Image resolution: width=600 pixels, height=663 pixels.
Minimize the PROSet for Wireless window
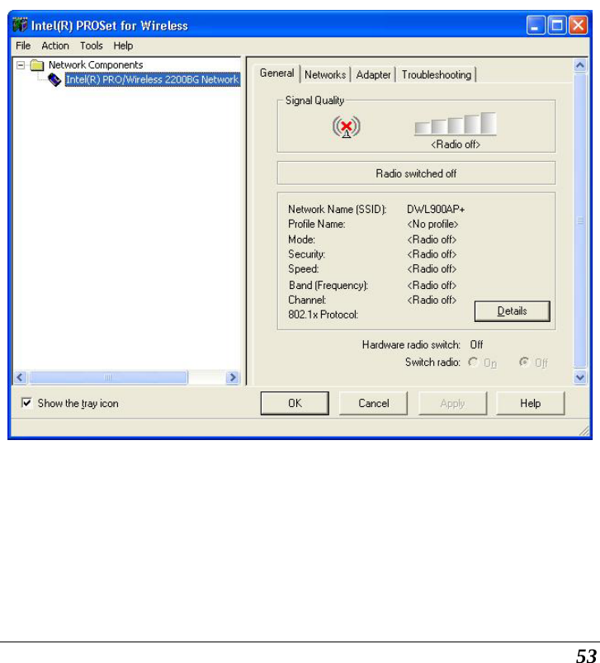click(536, 25)
